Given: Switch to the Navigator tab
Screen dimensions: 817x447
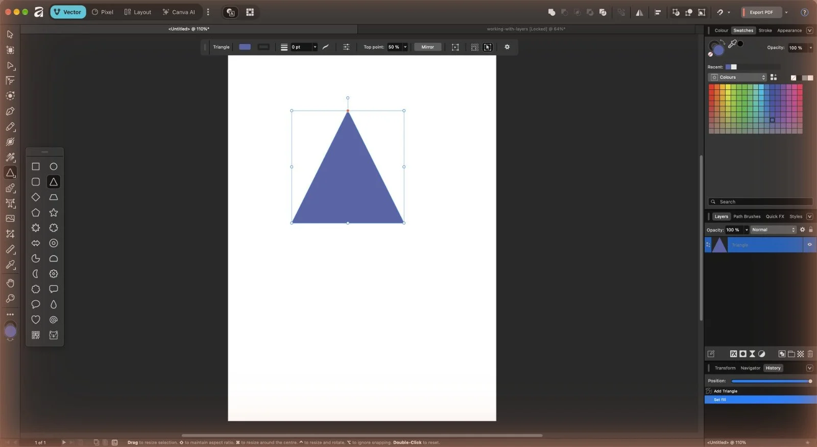Looking at the screenshot, I should point(751,368).
